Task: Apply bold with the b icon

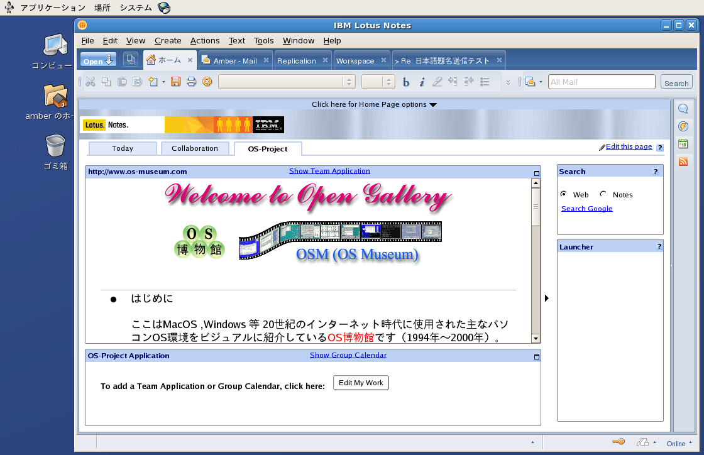Action: point(406,82)
